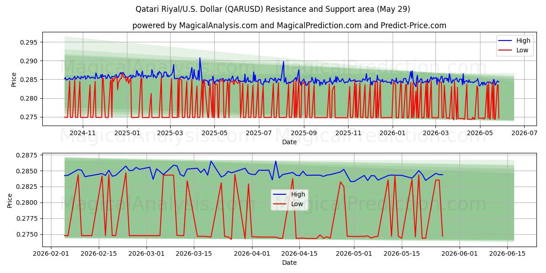Screen dimensions: 546x273
Task: Click the 2026-06-01 x-axis tick label
Action: click(459, 253)
